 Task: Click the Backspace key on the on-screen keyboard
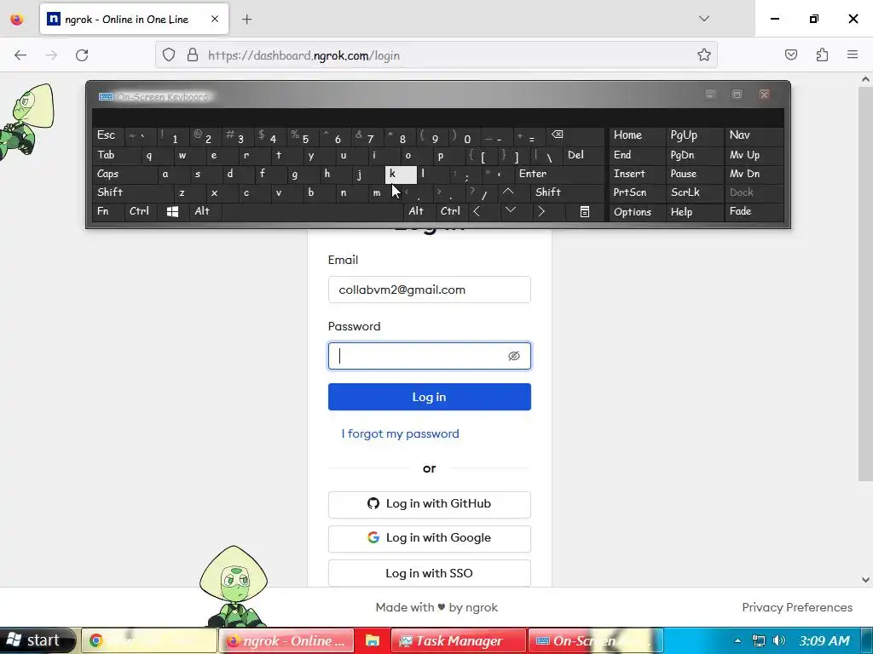[575, 136]
